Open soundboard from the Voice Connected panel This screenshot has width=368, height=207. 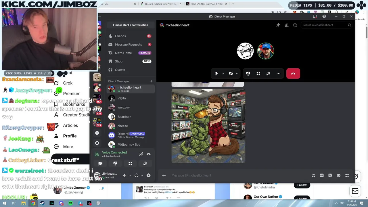[145, 163]
